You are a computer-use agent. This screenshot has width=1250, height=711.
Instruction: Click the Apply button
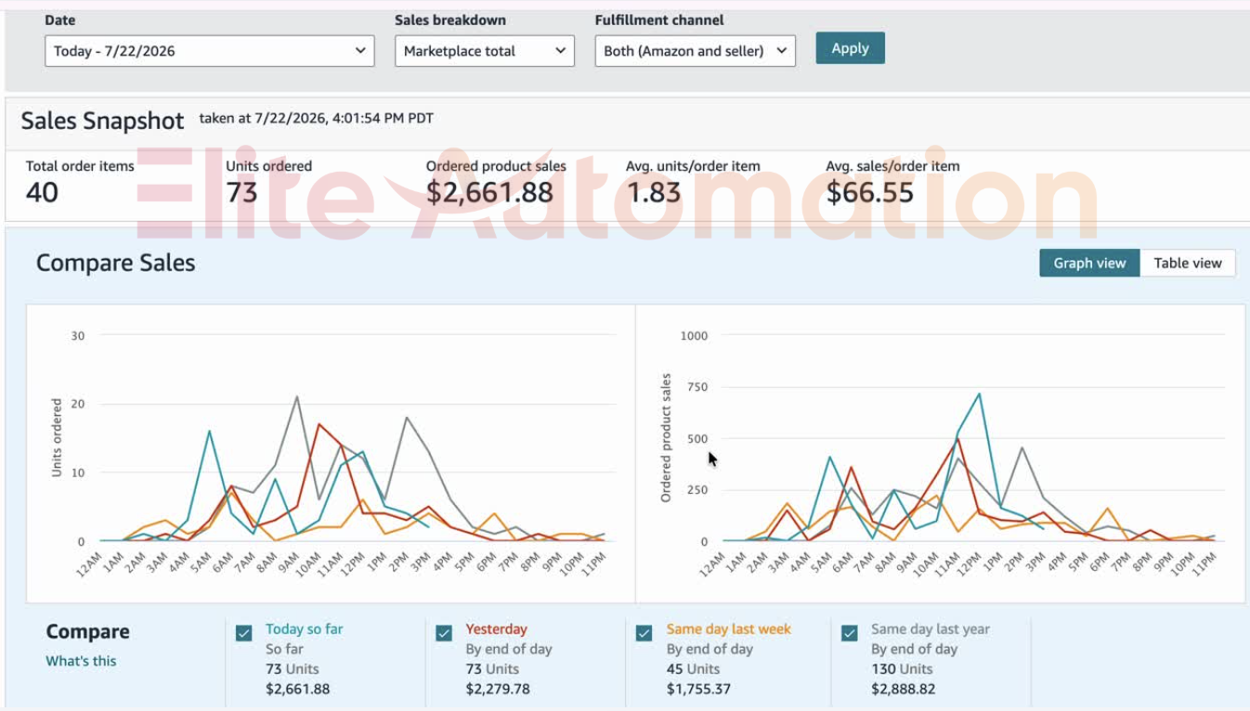[850, 48]
